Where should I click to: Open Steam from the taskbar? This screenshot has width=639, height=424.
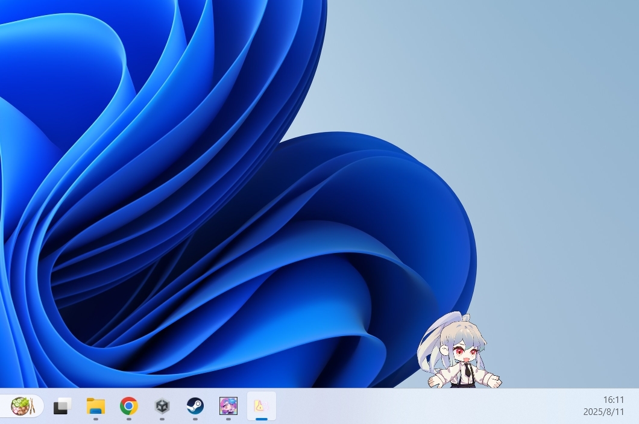(195, 407)
